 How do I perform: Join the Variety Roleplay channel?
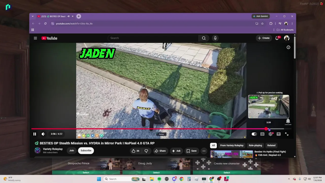72,150
